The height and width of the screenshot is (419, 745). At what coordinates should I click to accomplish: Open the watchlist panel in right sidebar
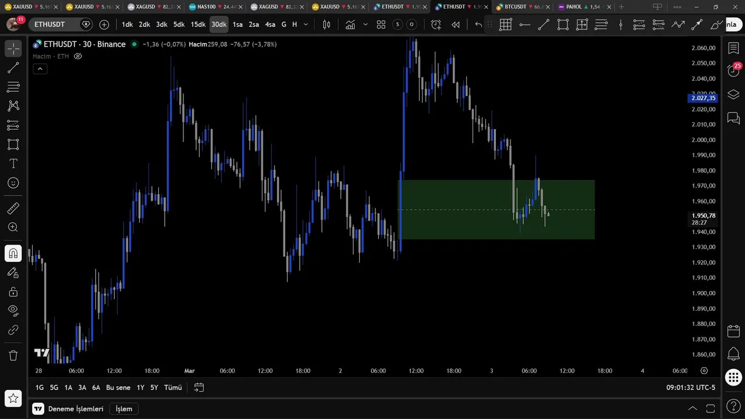tap(733, 49)
